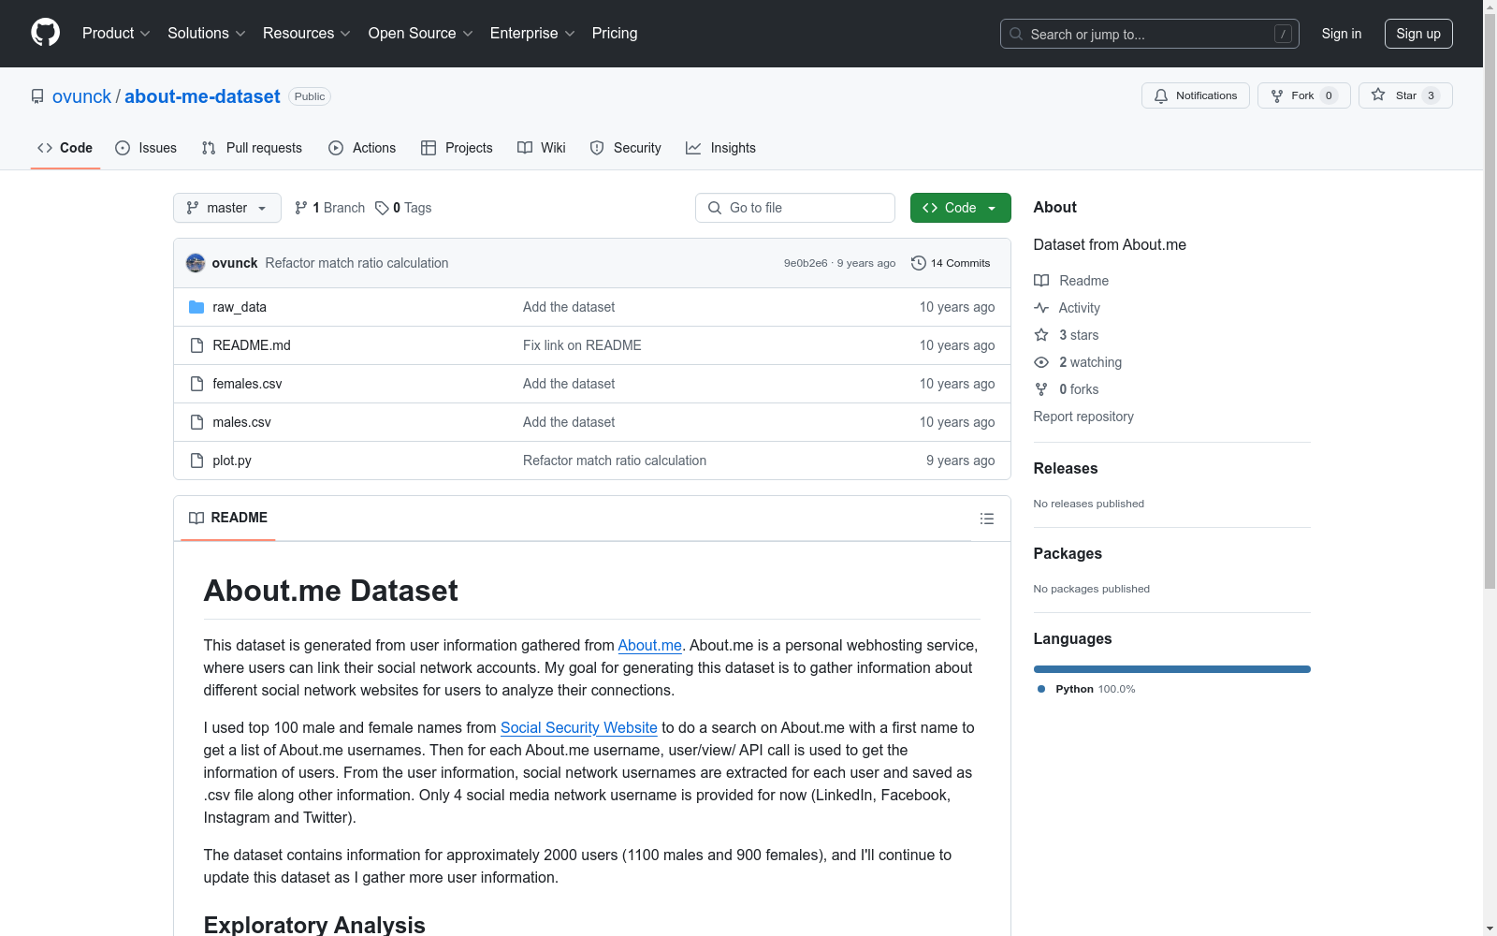Click Sign in
The height and width of the screenshot is (936, 1497).
[1341, 34]
